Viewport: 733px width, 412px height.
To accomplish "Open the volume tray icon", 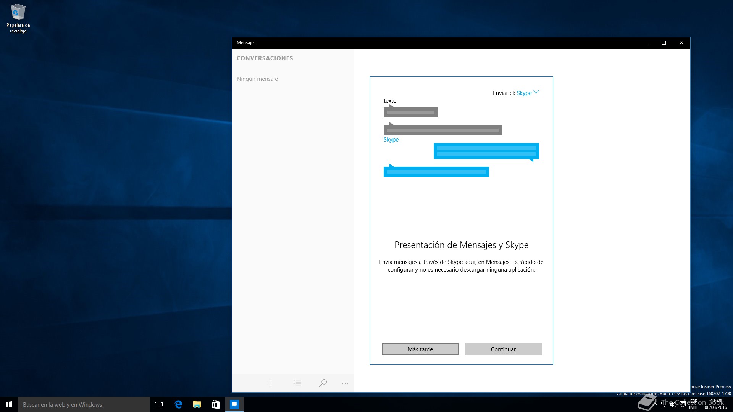I will [x=673, y=404].
